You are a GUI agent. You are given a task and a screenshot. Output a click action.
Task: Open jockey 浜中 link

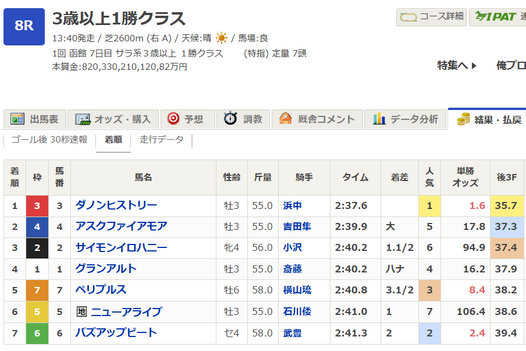(293, 205)
